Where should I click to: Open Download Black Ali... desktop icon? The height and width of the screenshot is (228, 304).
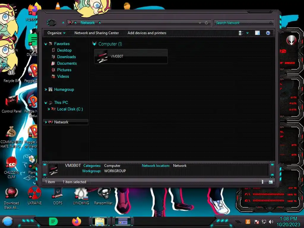click(12, 198)
